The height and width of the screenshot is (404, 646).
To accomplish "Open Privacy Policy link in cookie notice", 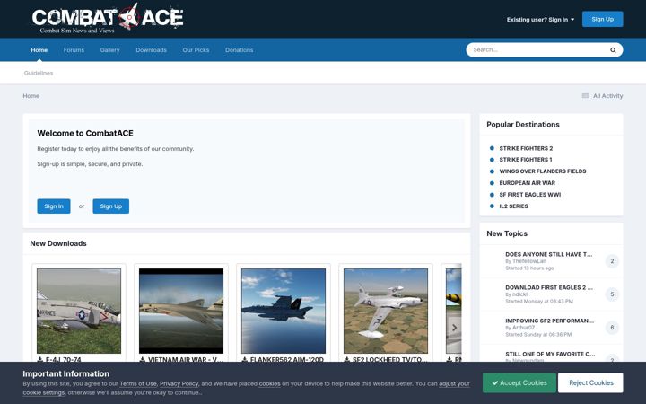I will (179, 384).
